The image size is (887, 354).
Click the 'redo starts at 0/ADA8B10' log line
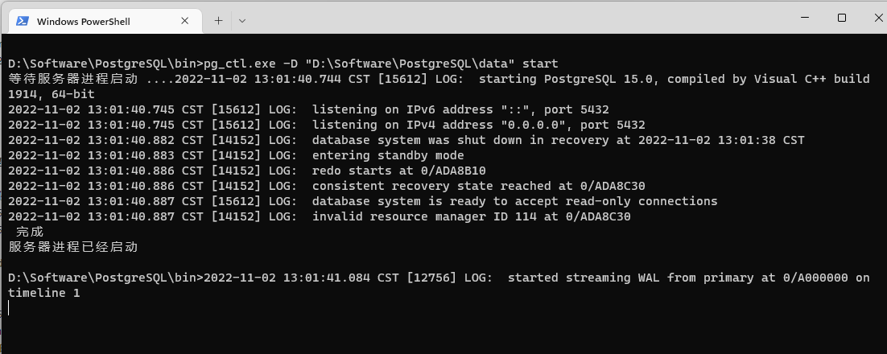pos(246,171)
